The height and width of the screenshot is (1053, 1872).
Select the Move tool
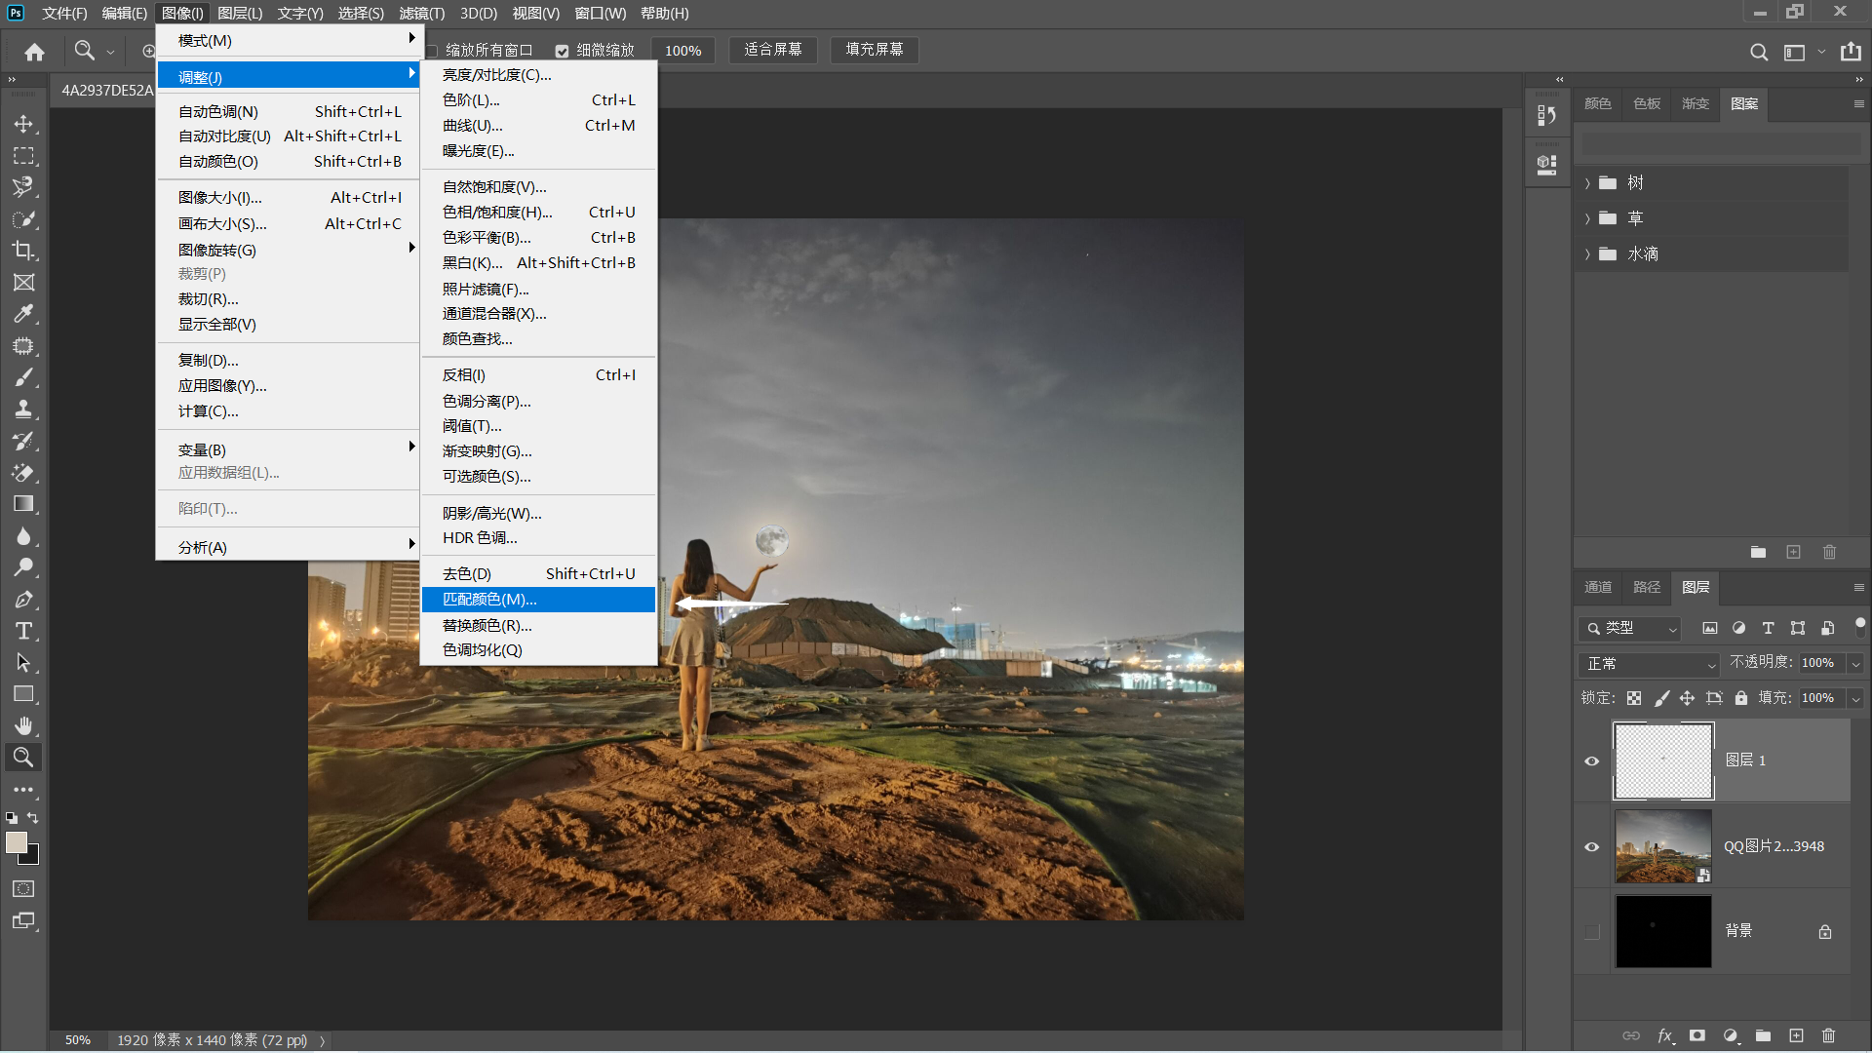(x=23, y=124)
